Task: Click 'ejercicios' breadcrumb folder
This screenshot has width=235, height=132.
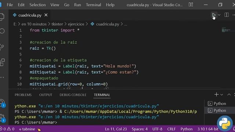Action: tap(76, 24)
